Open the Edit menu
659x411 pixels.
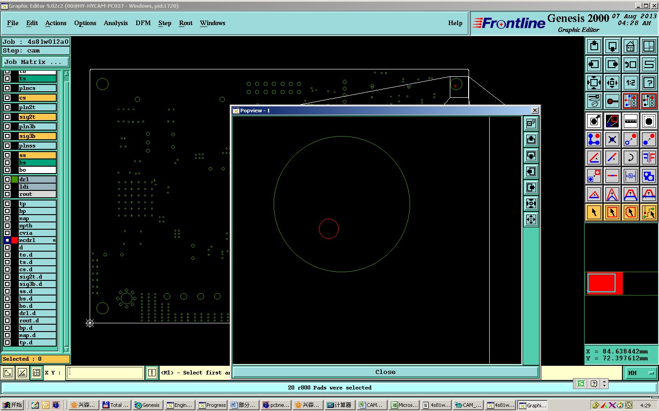[32, 23]
